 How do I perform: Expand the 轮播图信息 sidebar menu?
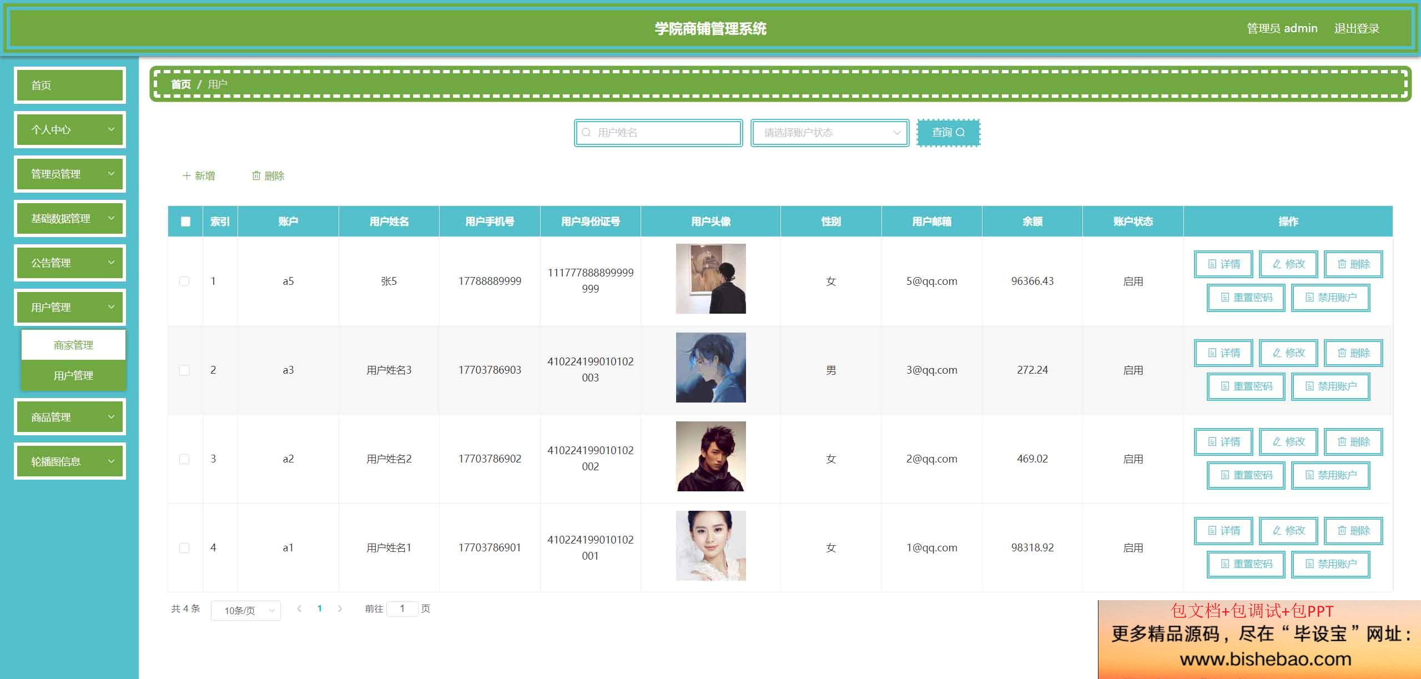point(70,461)
